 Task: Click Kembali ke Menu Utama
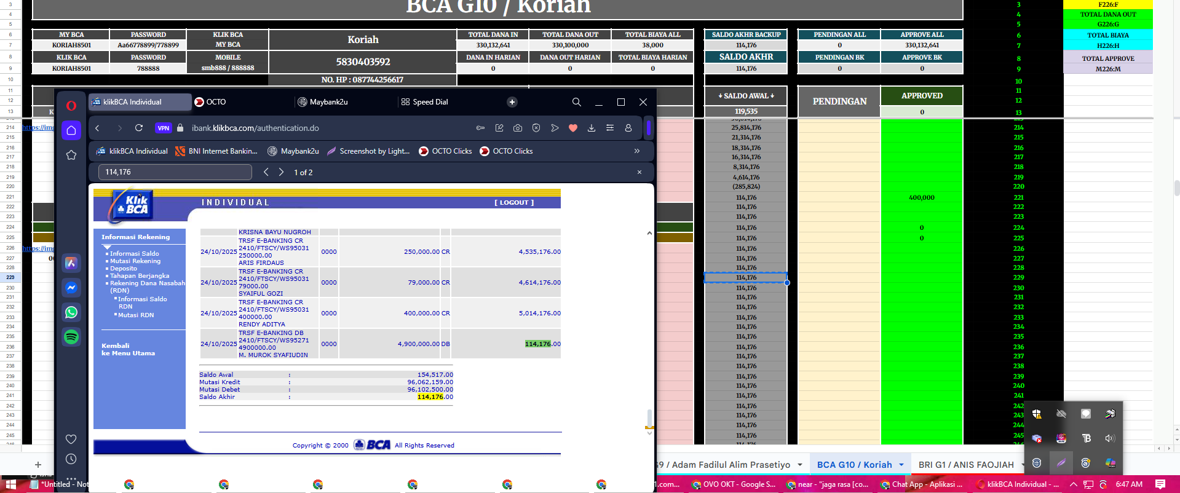click(x=128, y=350)
